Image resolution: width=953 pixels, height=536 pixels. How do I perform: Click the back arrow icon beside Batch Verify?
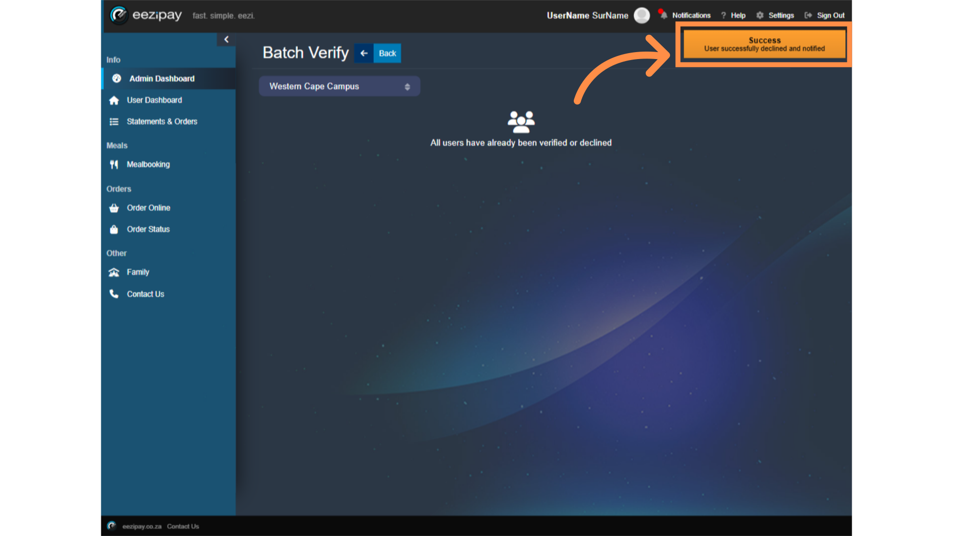pos(364,53)
